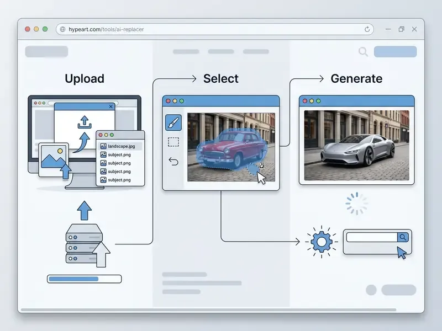Close the upload dialog with X
This screenshot has height=331, width=442.
(x=111, y=106)
